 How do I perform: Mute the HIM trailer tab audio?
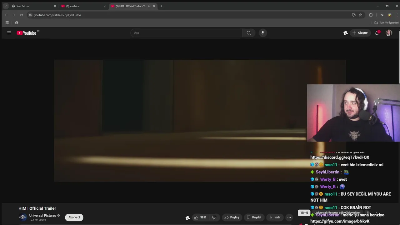(149, 6)
